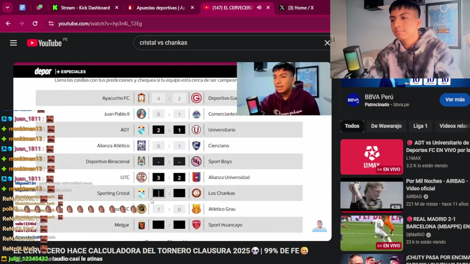470x264 pixels.
Task: Select the De Wawarajo filter chip
Action: (386, 126)
